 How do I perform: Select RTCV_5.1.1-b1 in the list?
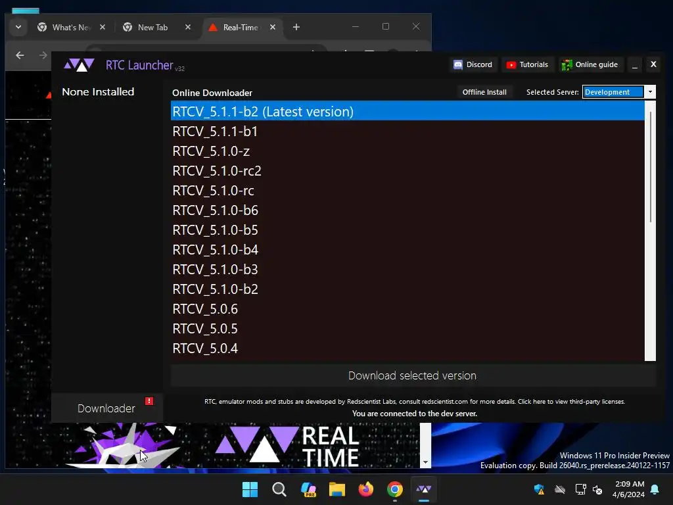point(407,131)
